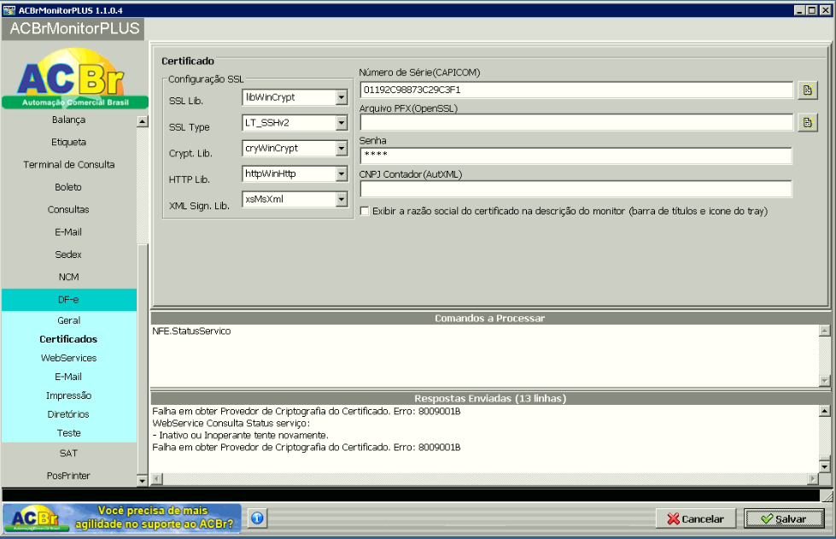Open Sedex section
This screenshot has width=836, height=539.
point(69,255)
